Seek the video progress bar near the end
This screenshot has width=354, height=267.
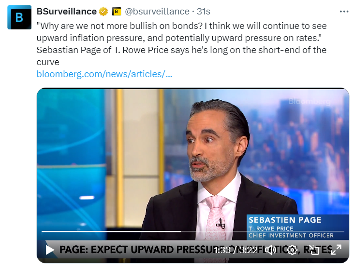pos(337,231)
